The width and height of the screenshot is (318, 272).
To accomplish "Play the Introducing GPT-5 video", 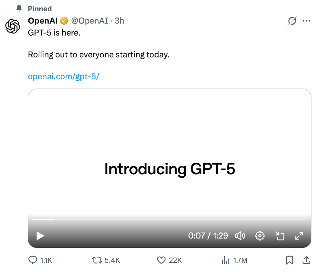I will (40, 236).
